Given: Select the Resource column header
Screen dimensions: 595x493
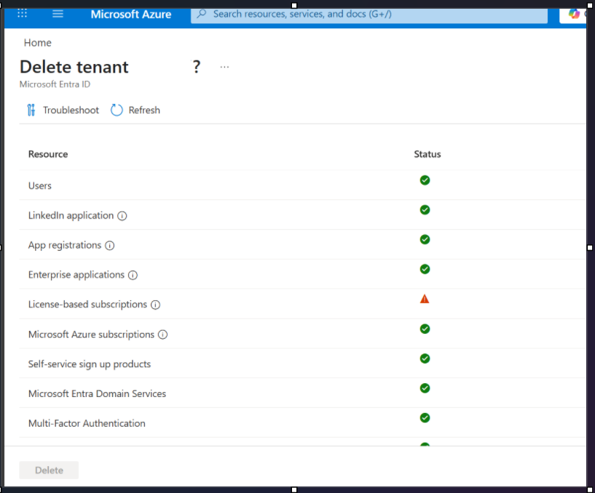Looking at the screenshot, I should 48,154.
